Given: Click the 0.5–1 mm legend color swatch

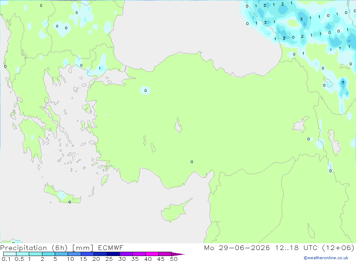Looking at the screenshot, I should pos(22,254).
